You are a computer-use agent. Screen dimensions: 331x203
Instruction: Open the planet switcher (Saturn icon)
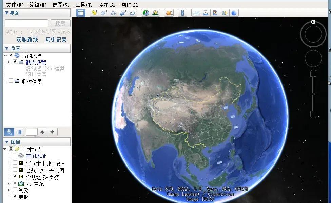(169, 13)
